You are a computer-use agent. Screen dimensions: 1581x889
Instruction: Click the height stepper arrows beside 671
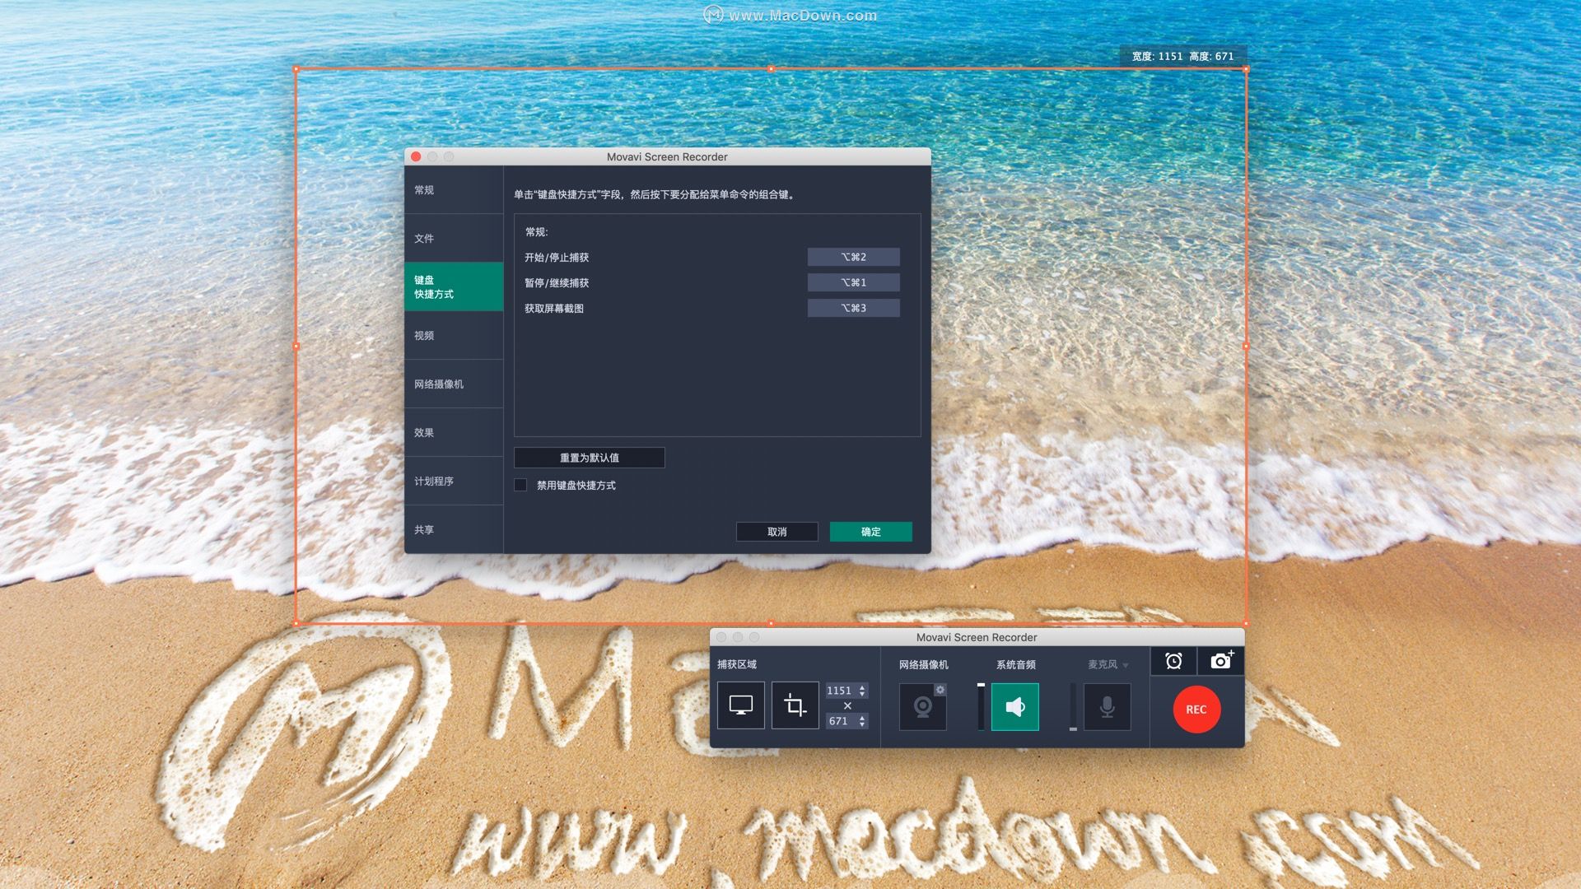(862, 721)
